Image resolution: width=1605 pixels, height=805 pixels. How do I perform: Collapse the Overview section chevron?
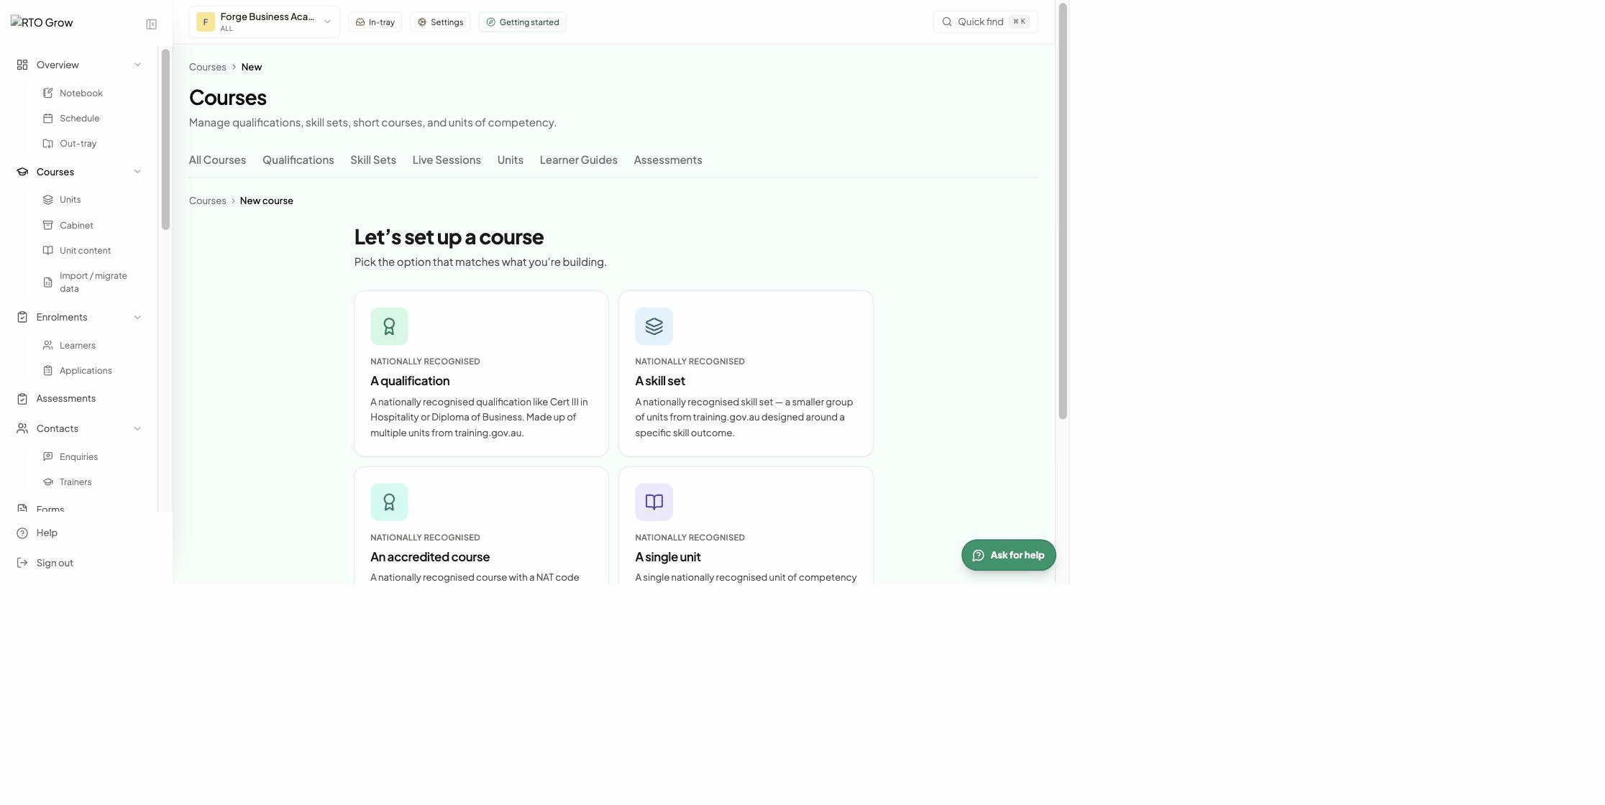click(137, 65)
